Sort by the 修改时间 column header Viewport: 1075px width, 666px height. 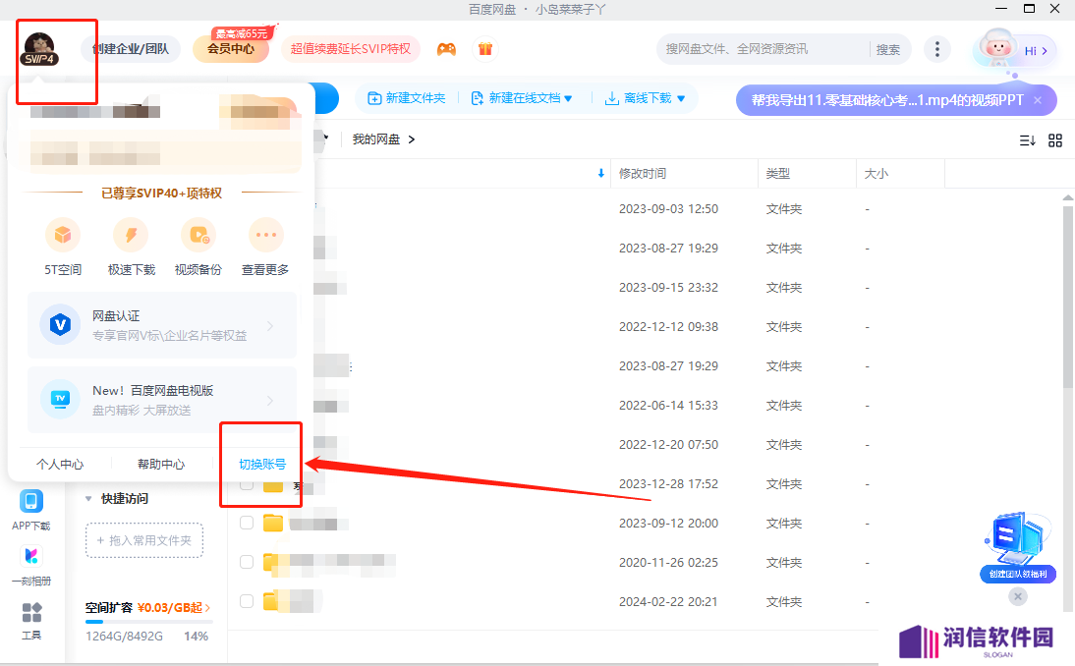(x=643, y=173)
